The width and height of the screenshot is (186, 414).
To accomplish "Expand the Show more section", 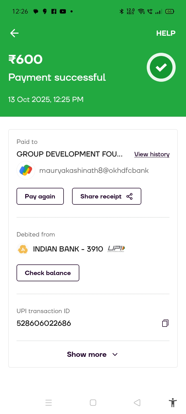I will tap(87, 354).
